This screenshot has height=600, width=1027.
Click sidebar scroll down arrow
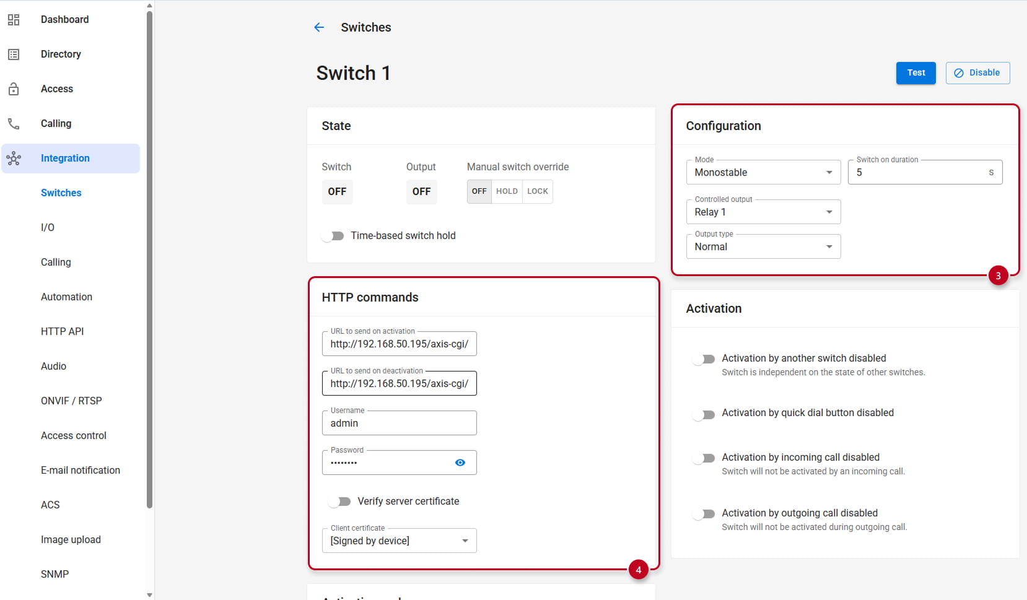(x=149, y=595)
